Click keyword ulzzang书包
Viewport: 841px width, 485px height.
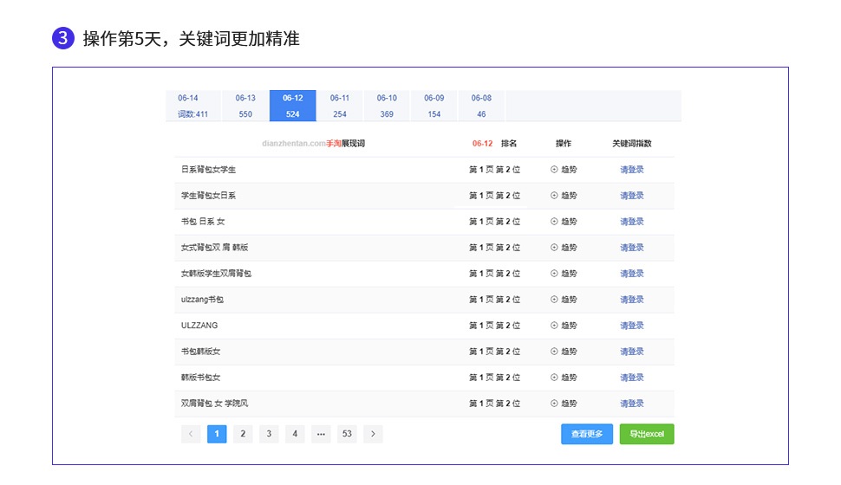click(202, 300)
